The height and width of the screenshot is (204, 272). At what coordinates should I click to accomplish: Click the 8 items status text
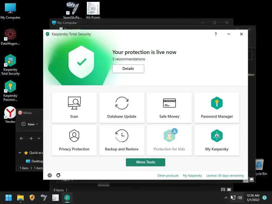(x=59, y=190)
